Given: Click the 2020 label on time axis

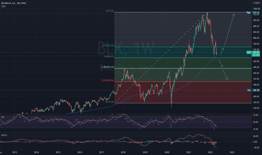Looking at the screenshot, I should click(167, 152).
